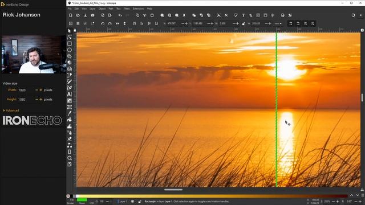365x205 pixels.
Task: Click the no-color X swatch
Action: pos(68,196)
